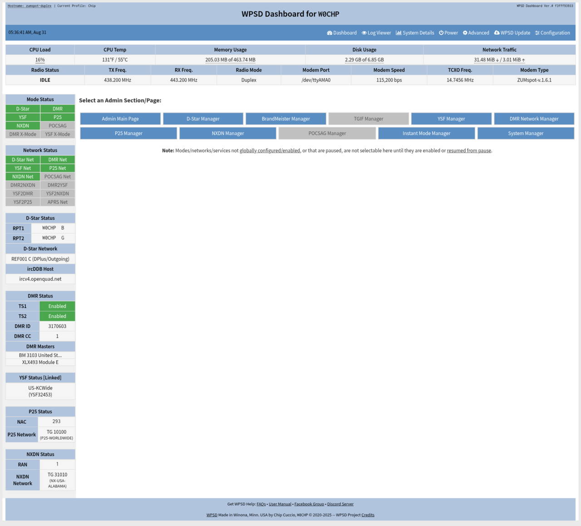This screenshot has width=581, height=526.
Task: Open Configuration via the sliders icon
Action: (x=537, y=33)
